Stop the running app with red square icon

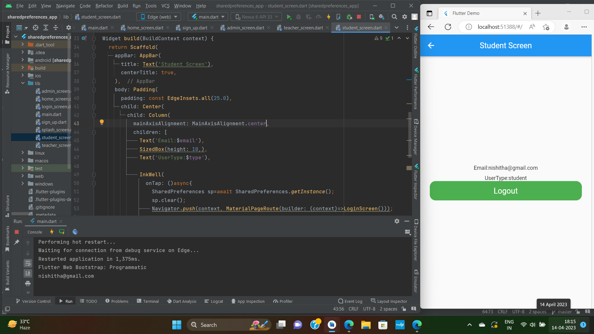pos(359,17)
